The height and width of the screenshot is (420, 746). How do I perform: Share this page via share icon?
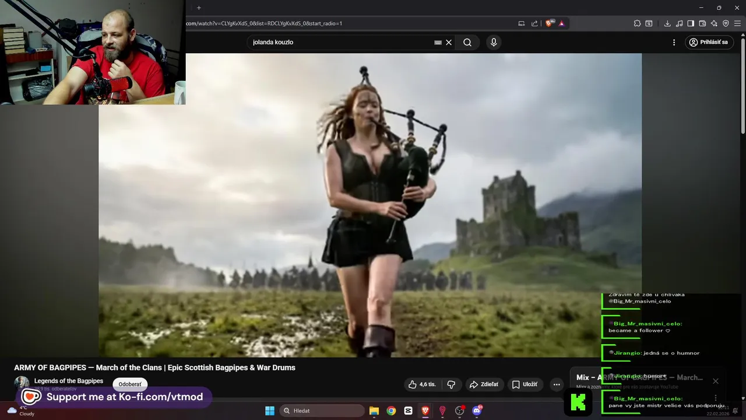(534, 23)
